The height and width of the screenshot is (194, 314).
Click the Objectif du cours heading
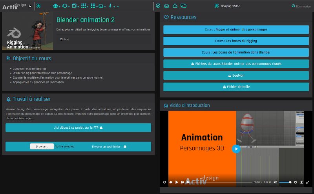click(32, 59)
